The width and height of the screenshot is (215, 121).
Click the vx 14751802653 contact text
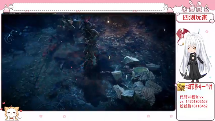(193, 102)
